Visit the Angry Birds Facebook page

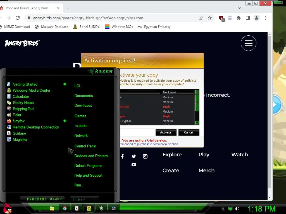(x=122, y=156)
